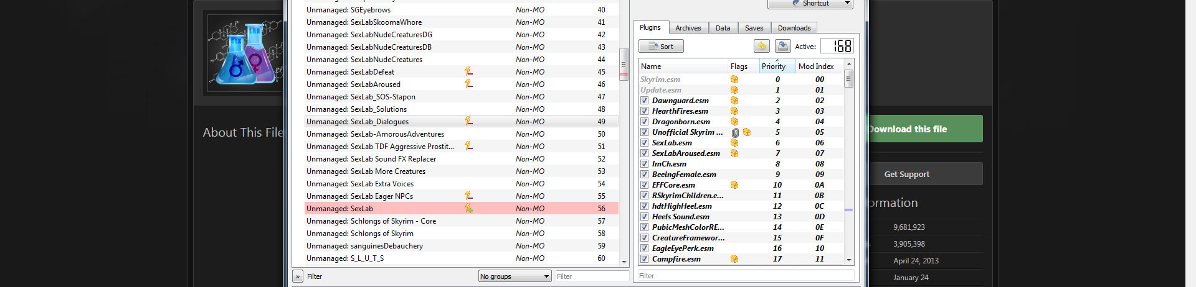Viewport: 1196px width, 287px height.
Task: Click the red arrow icon left of Filter
Action: 298,276
